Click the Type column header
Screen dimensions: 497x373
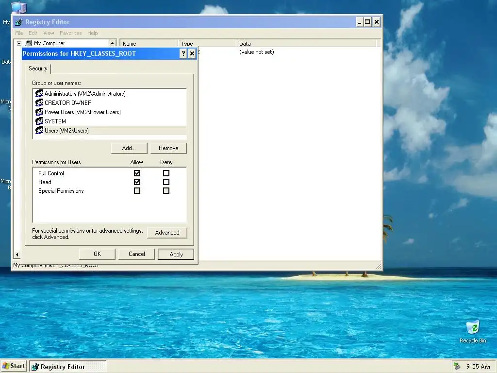click(x=207, y=43)
